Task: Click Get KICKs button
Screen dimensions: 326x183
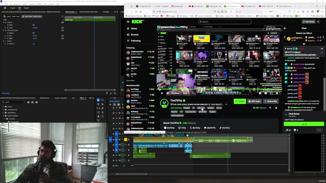Action: click(x=308, y=22)
